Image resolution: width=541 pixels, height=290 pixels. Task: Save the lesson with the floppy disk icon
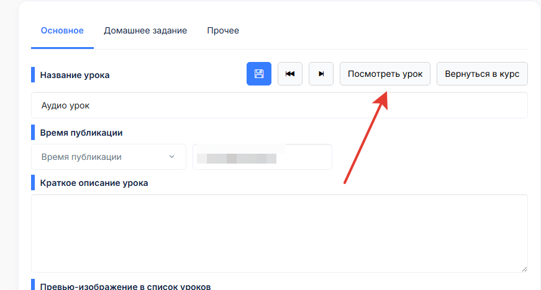[259, 74]
